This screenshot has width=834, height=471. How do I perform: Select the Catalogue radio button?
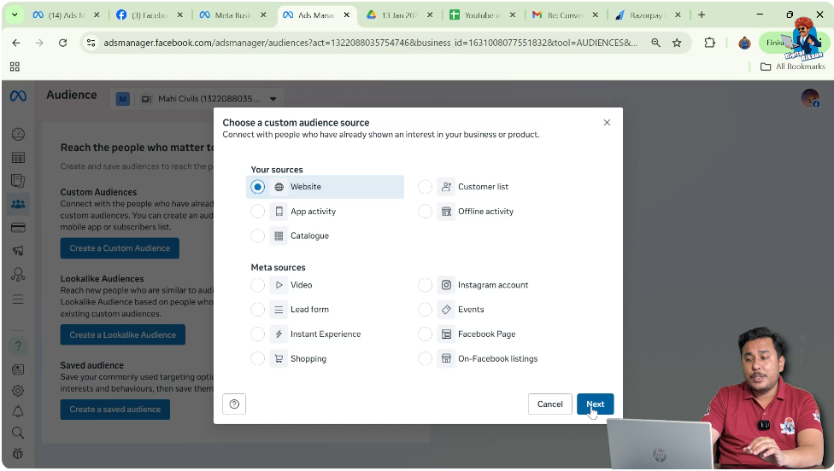(257, 235)
